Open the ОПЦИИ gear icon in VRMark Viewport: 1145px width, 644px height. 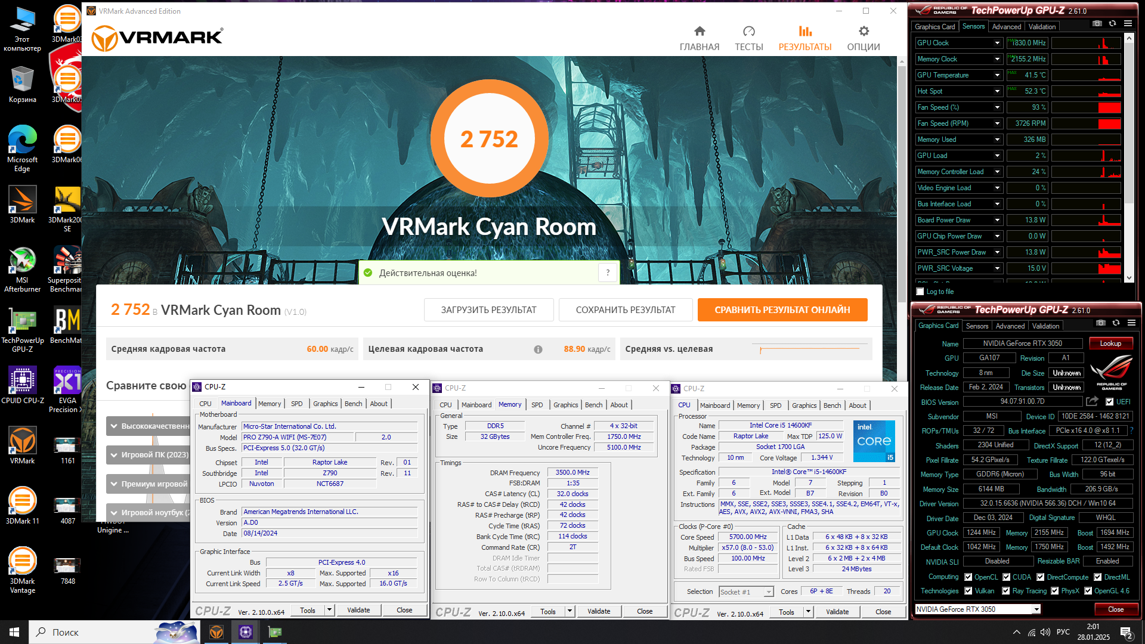pos(864,31)
